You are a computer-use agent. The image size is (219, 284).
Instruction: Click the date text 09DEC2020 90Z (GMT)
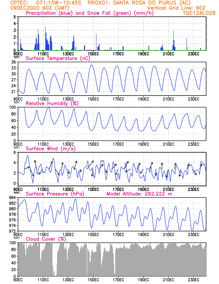(40, 8)
